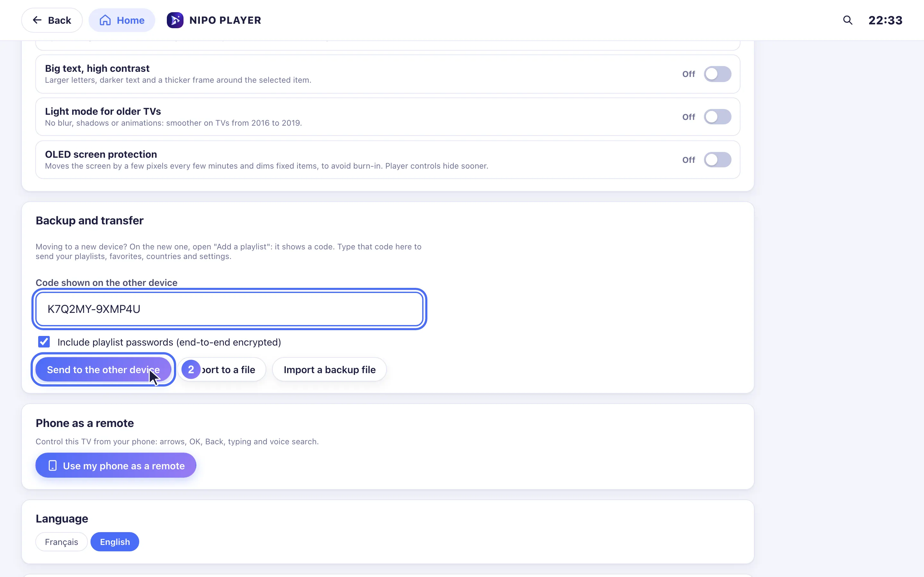Screen dimensions: 924x577
Task: Click the back arrow icon
Action: [x=37, y=20]
